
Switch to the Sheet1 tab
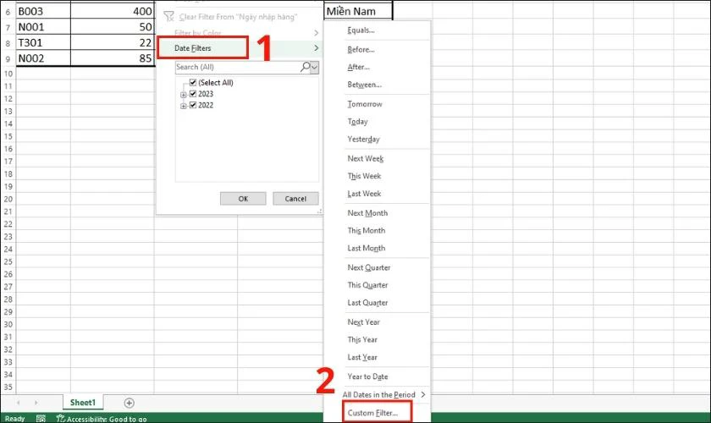point(83,403)
